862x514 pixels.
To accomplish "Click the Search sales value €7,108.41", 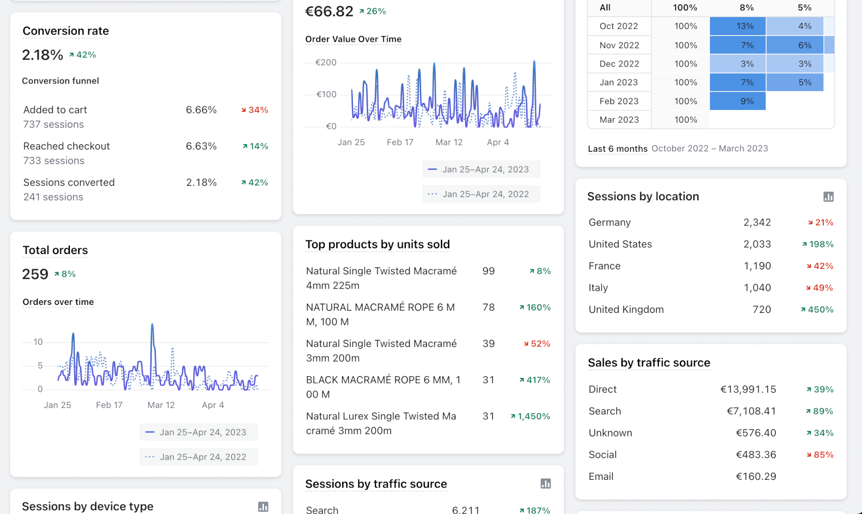I will click(751, 411).
